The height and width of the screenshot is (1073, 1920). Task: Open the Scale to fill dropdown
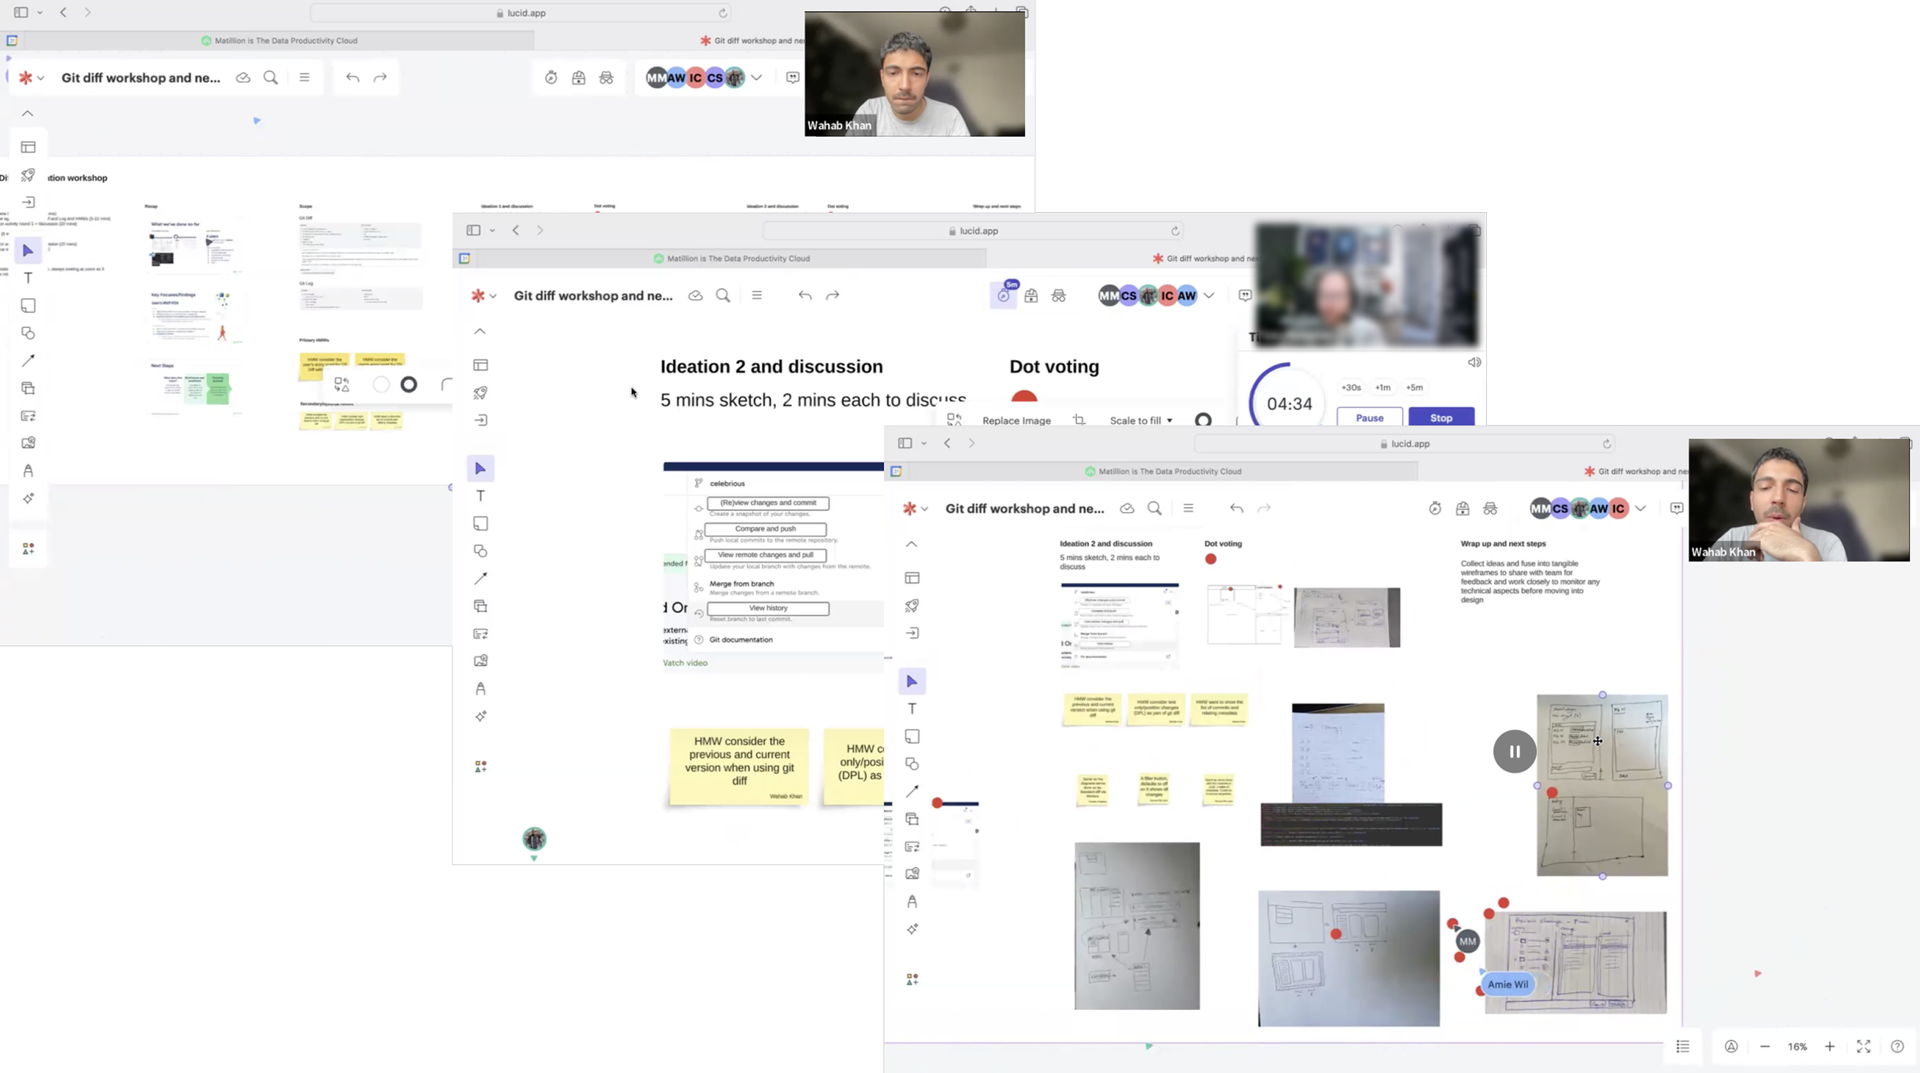pos(1141,420)
